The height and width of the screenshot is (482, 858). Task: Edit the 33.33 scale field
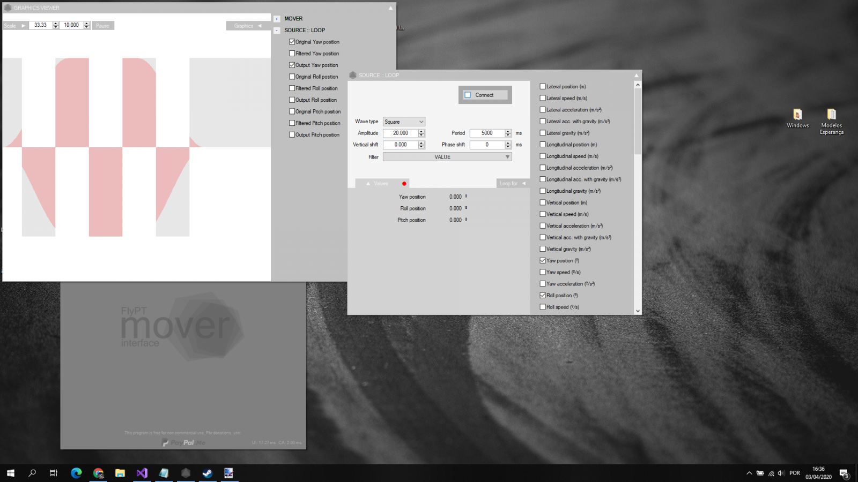(41, 25)
